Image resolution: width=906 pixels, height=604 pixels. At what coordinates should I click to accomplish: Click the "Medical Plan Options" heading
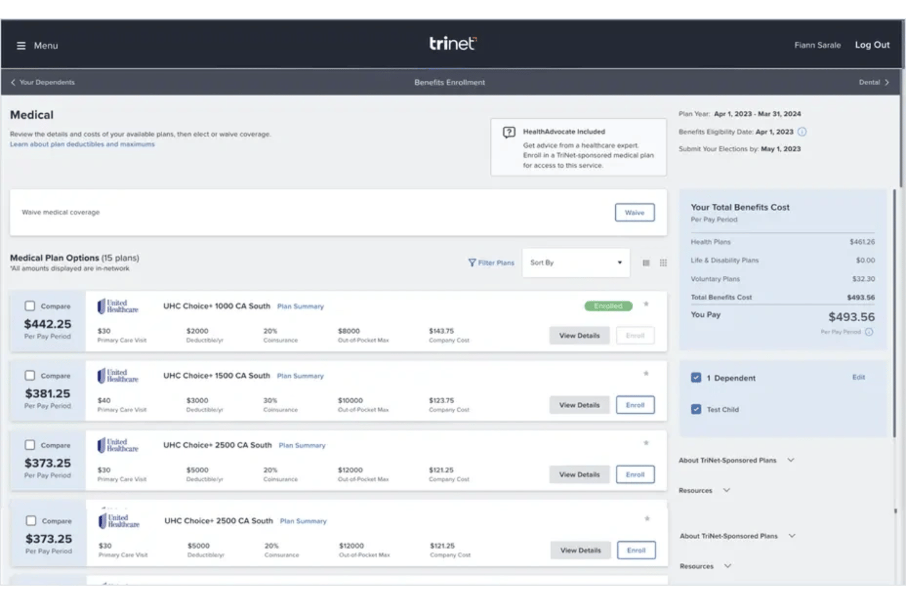[x=54, y=258]
